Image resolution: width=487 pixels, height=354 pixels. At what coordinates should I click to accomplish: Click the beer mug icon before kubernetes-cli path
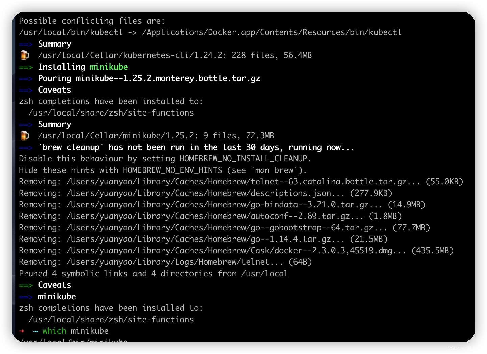click(x=25, y=55)
